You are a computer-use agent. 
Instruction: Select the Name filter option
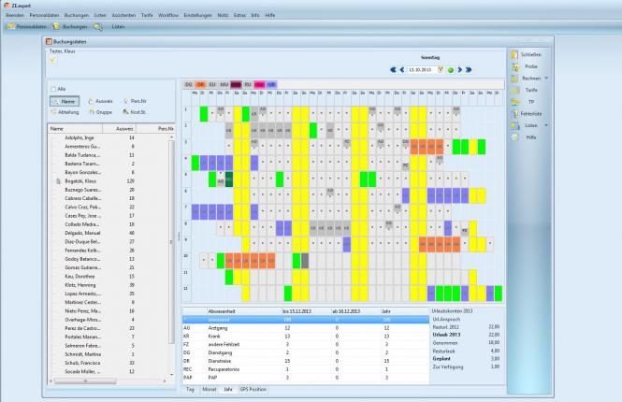click(x=65, y=100)
